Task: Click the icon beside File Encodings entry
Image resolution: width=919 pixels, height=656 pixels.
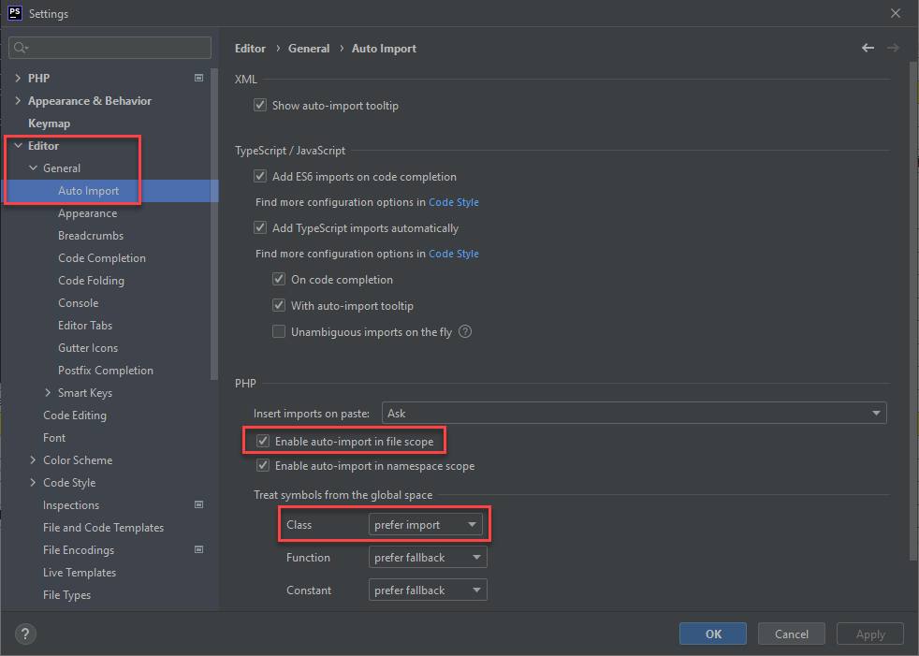Action: pyautogui.click(x=198, y=549)
